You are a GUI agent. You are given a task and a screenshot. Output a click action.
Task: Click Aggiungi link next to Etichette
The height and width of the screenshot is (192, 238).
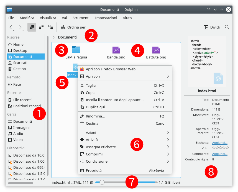click(x=220, y=142)
